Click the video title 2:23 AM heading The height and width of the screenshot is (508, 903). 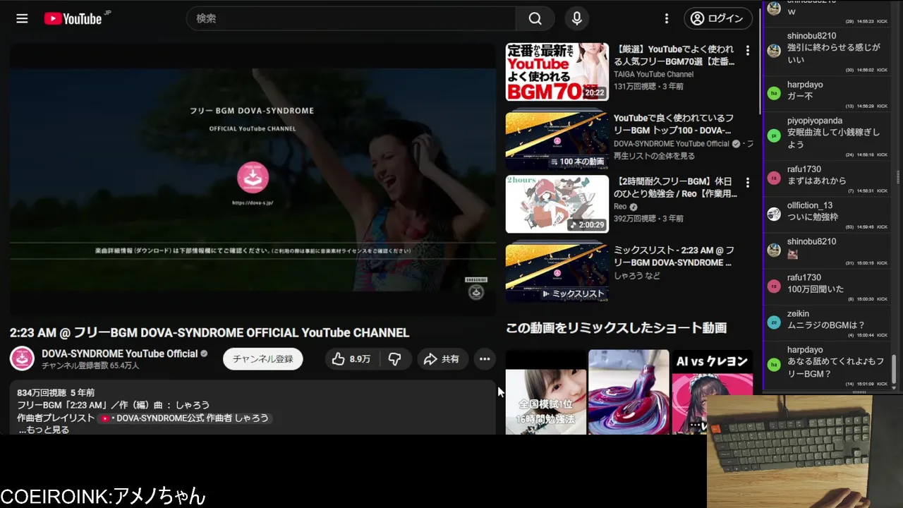(x=210, y=332)
